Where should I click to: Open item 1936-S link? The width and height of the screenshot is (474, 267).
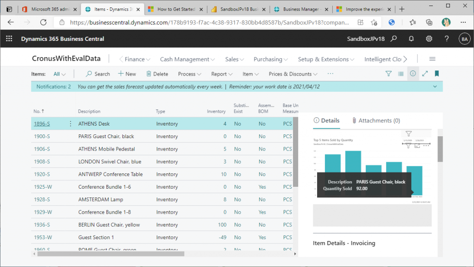point(42,225)
